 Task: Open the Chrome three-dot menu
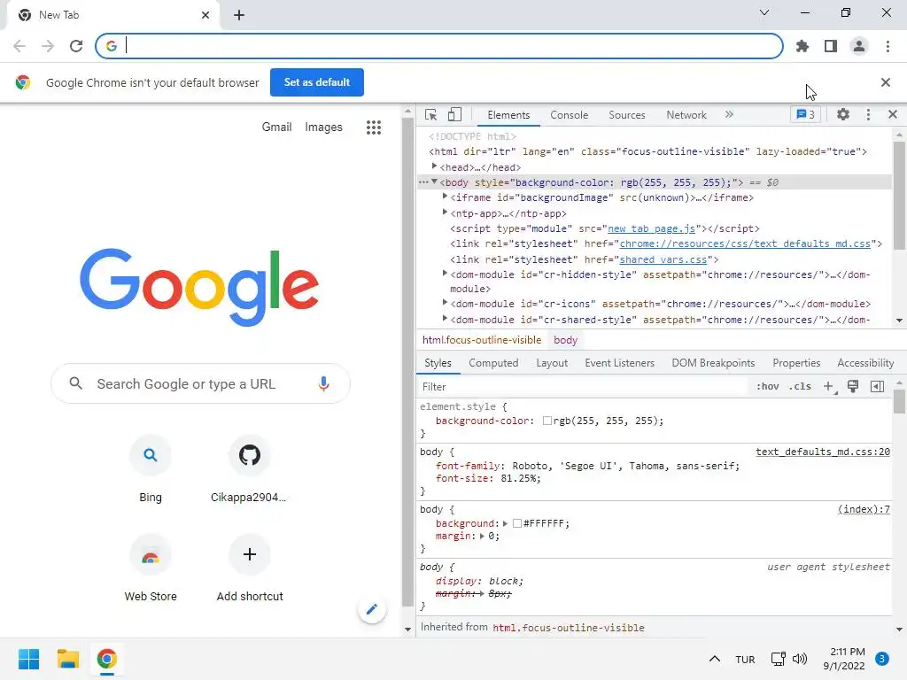pos(888,46)
